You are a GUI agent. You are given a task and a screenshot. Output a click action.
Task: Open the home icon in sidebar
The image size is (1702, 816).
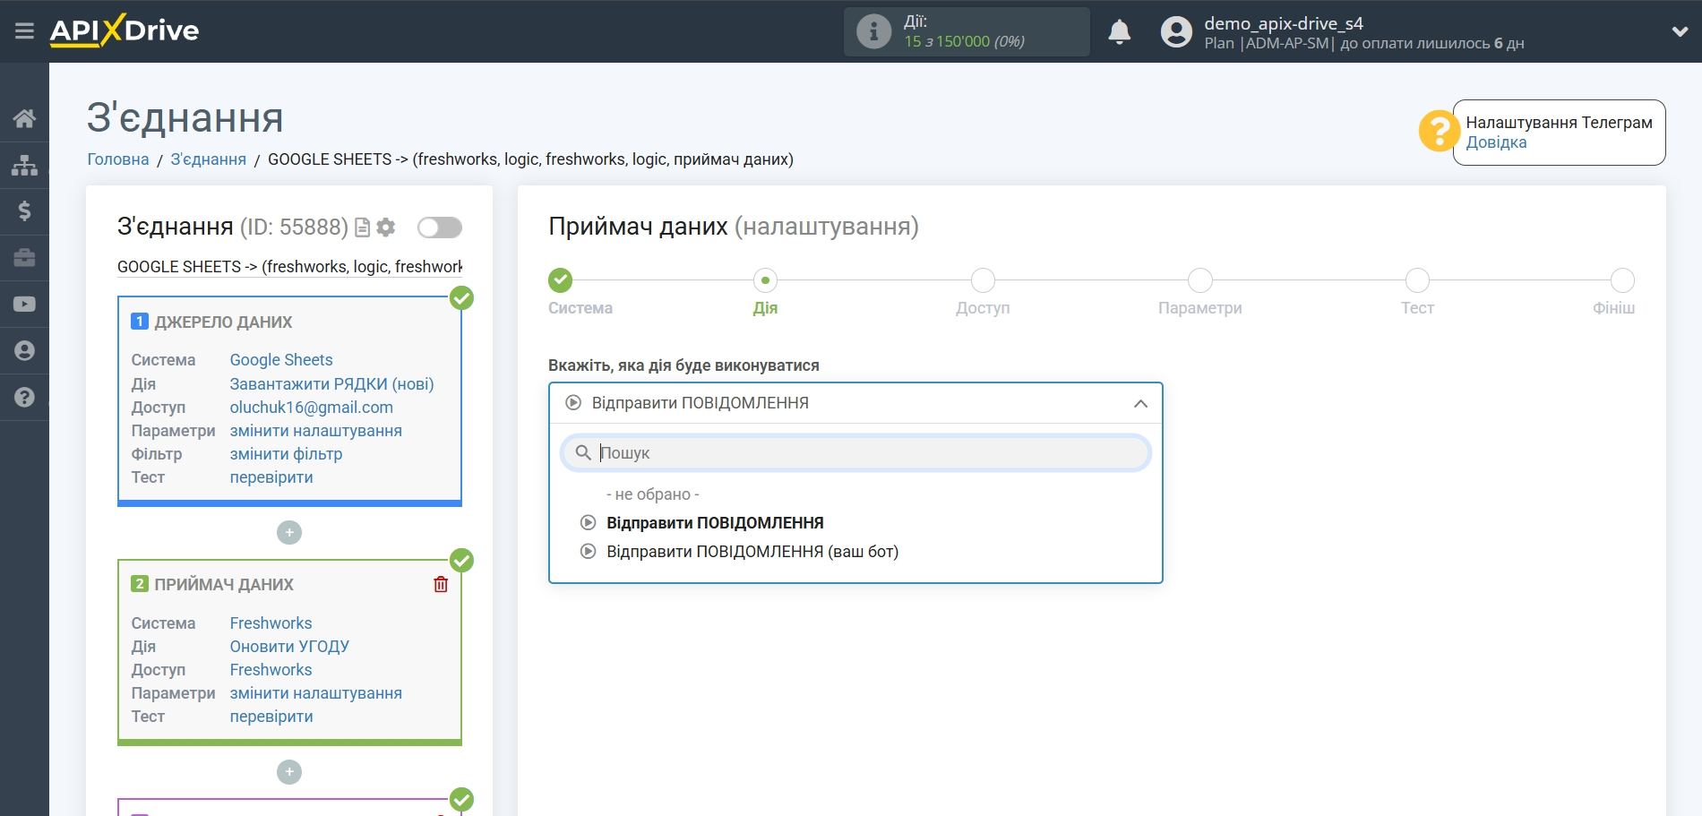[24, 118]
